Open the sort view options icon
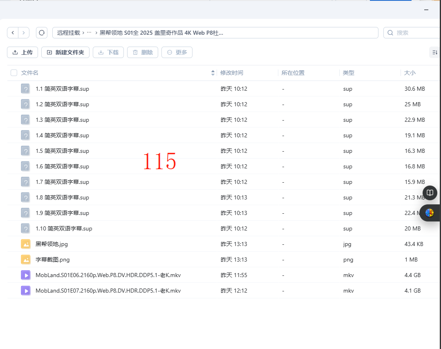 (435, 52)
